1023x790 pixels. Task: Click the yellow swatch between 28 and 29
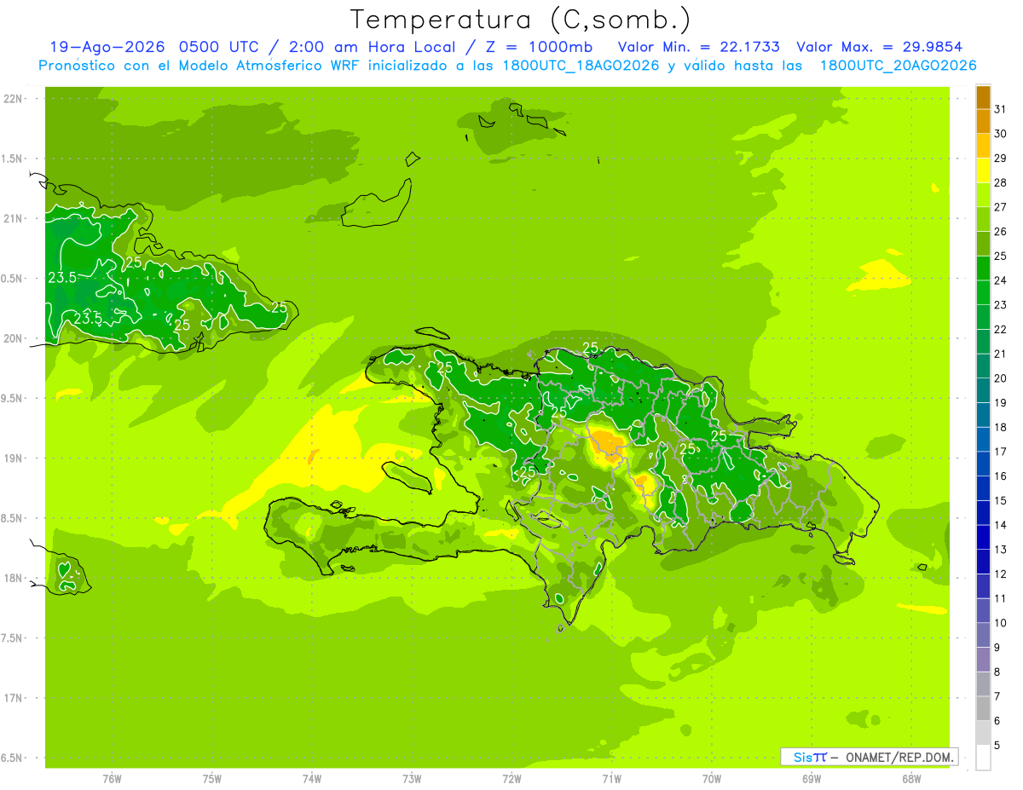click(x=983, y=170)
